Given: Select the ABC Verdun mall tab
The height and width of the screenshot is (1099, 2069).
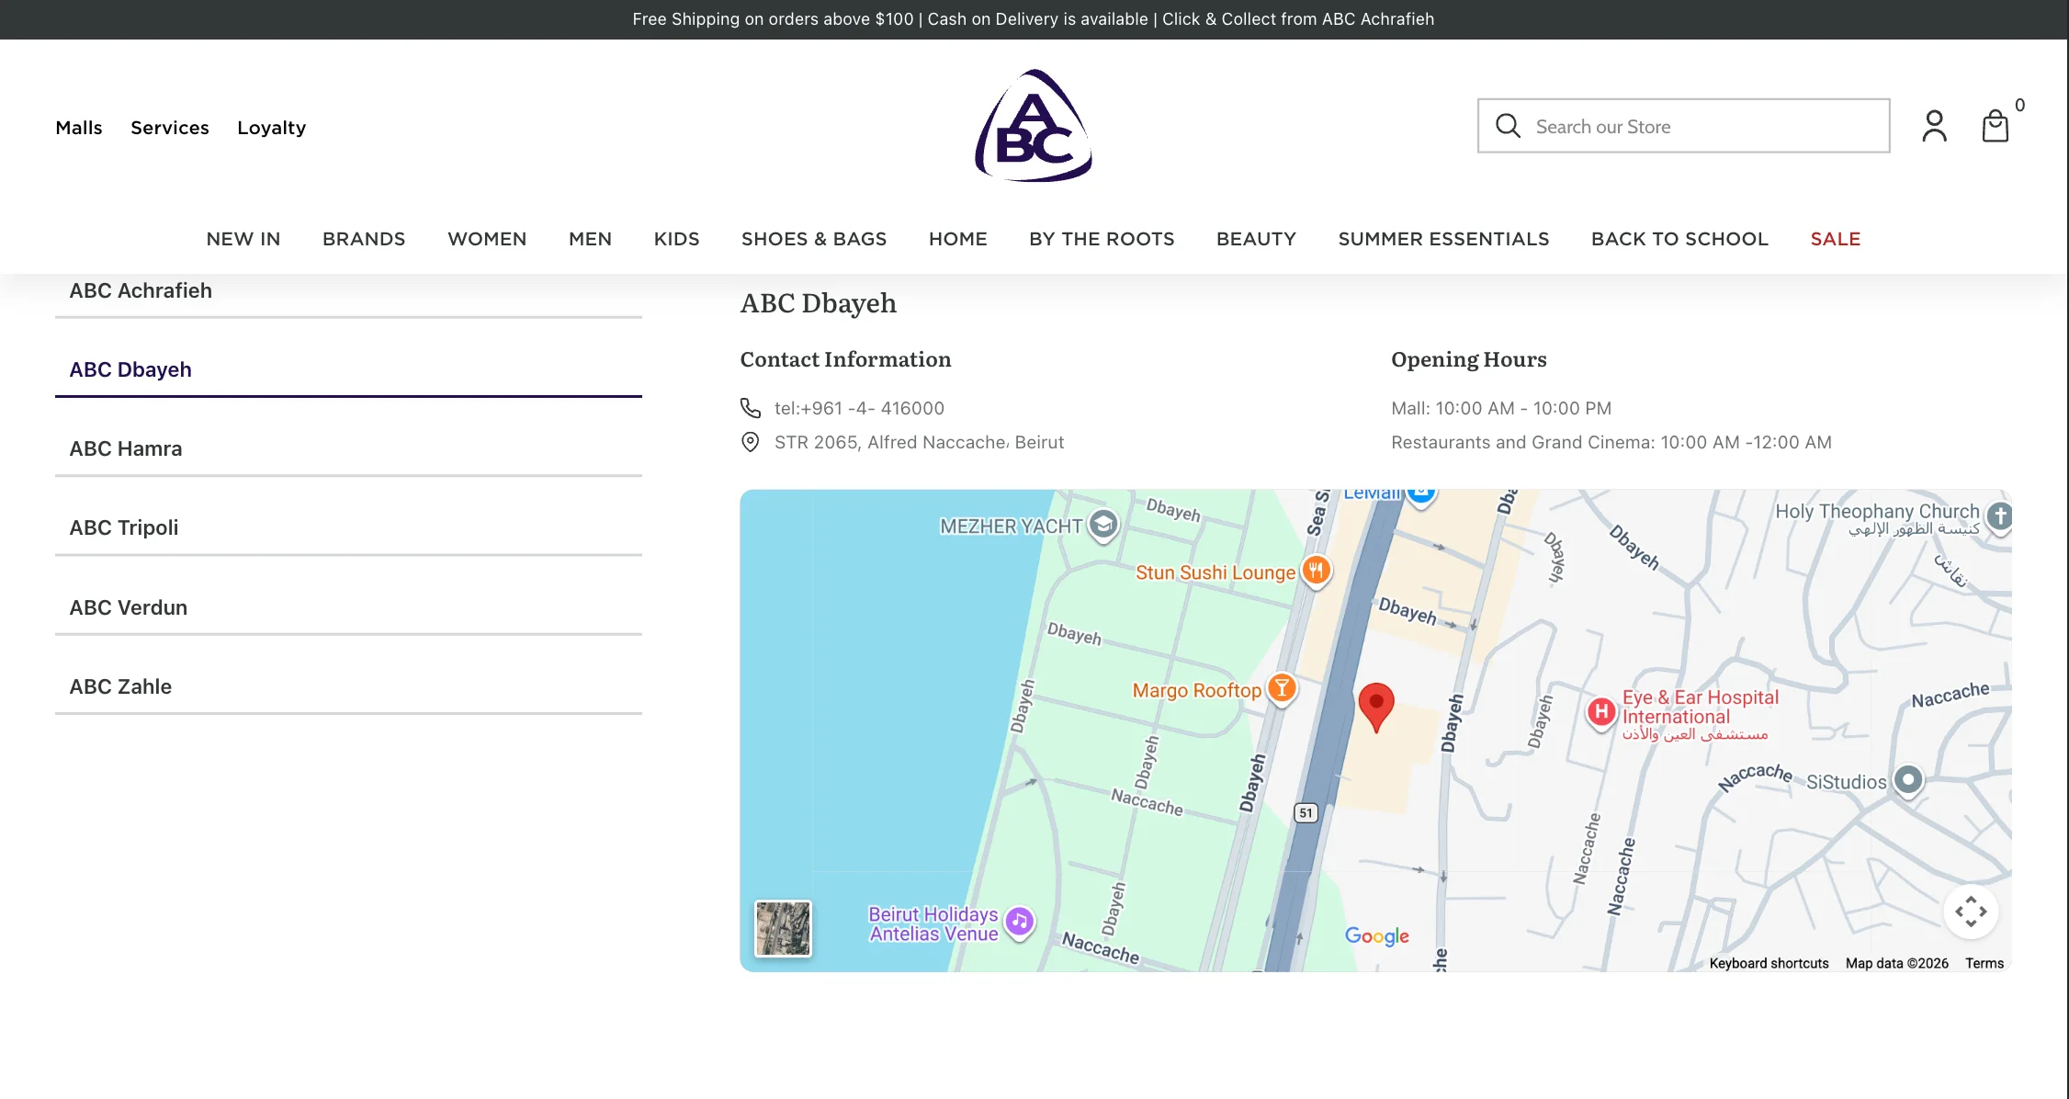Looking at the screenshot, I should pyautogui.click(x=348, y=608).
